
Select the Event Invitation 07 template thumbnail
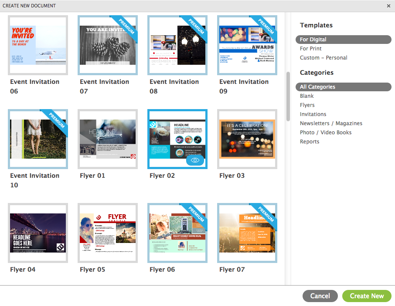pos(108,45)
